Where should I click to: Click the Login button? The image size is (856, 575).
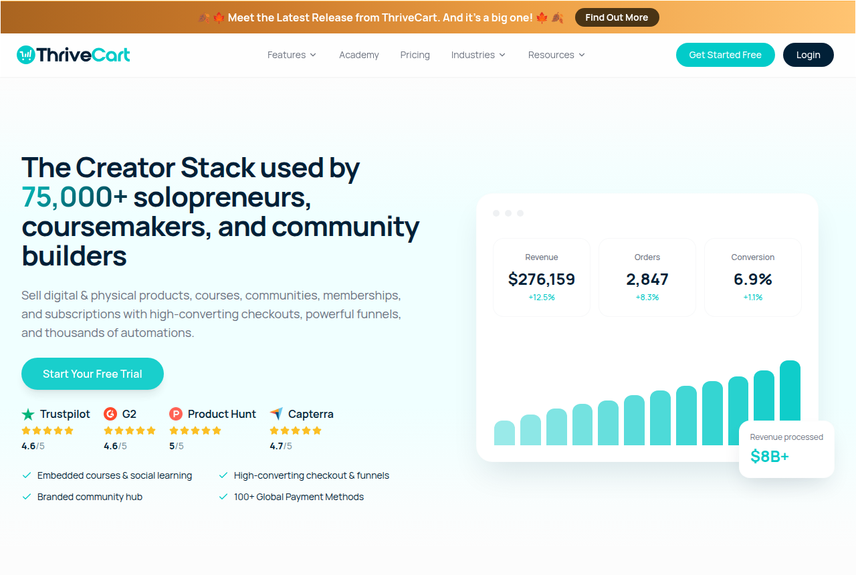click(809, 55)
